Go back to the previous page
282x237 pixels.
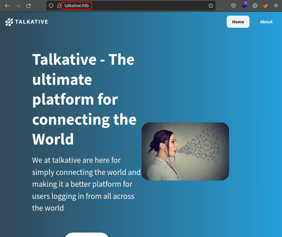[x=7, y=6]
